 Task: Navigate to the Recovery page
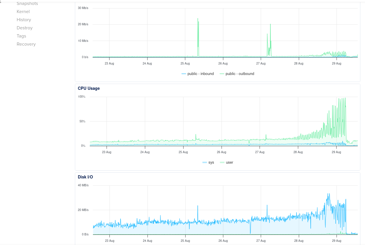26,44
